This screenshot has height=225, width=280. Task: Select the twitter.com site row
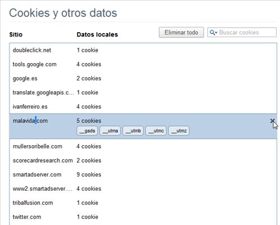[x=143, y=217]
